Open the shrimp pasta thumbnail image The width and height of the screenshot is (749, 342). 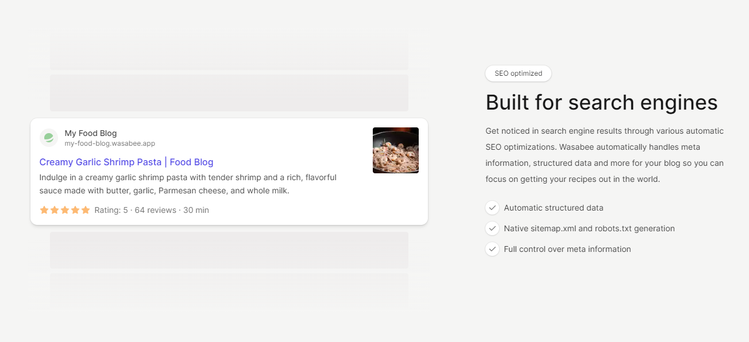pyautogui.click(x=396, y=150)
